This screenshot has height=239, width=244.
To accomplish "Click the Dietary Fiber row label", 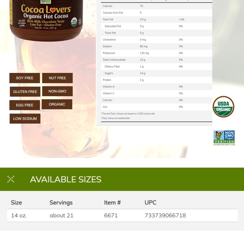I will coord(112,67).
